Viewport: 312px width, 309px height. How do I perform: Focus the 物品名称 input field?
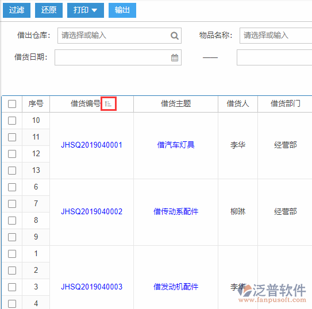click(276, 36)
